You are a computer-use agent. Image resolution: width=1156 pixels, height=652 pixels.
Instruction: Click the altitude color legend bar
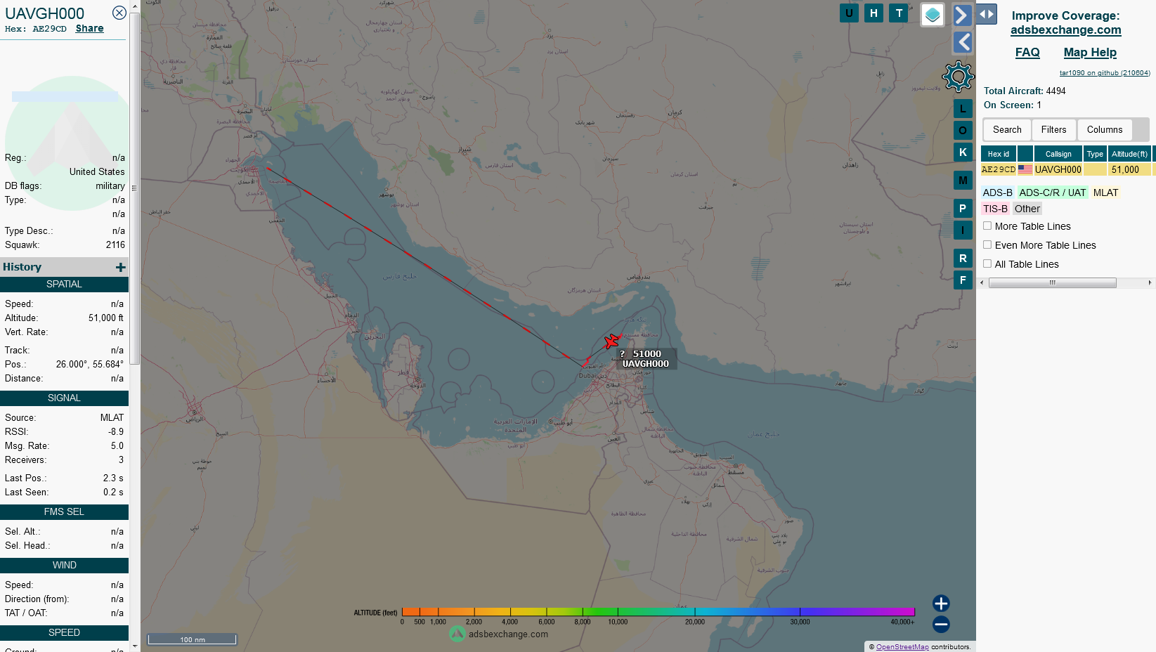pos(658,612)
